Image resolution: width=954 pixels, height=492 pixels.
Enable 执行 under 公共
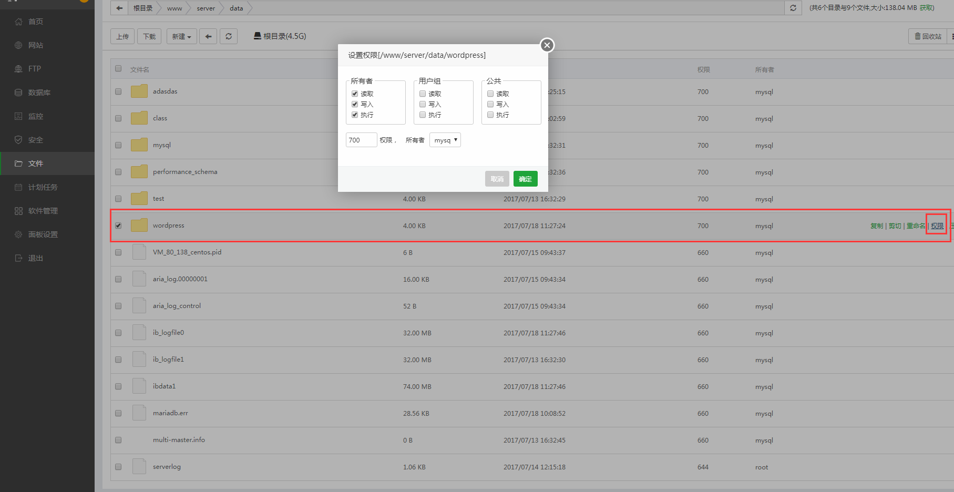coord(490,115)
